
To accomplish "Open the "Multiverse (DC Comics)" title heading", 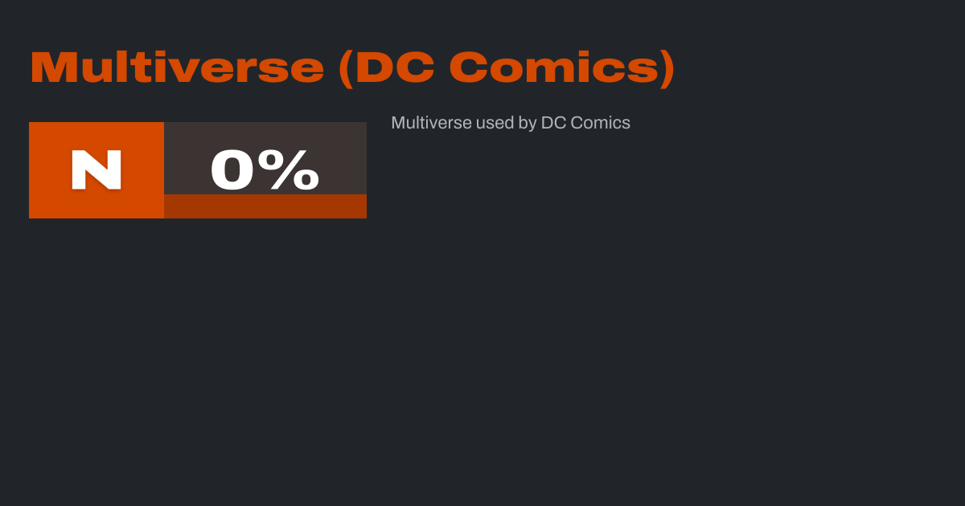I will 352,68.
